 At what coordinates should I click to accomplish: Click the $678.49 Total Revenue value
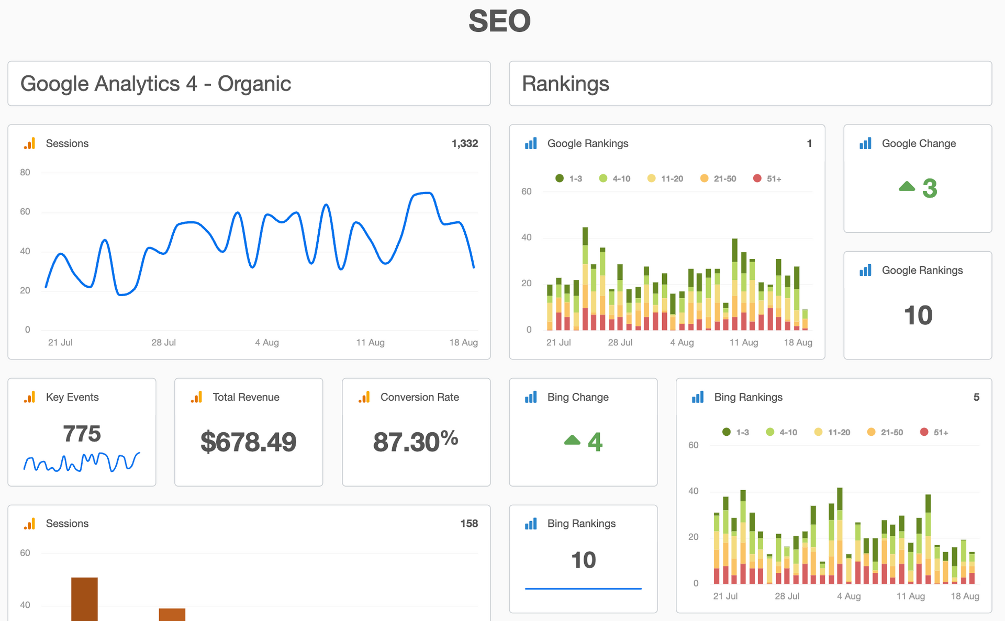tap(249, 442)
